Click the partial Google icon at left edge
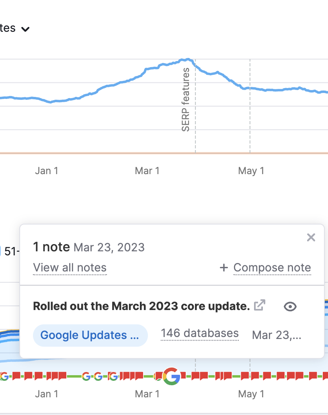The image size is (328, 415). point(4,376)
